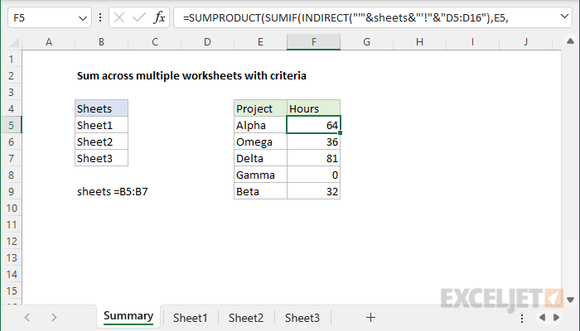
Task: Click the hours cell showing 81
Action: (313, 158)
